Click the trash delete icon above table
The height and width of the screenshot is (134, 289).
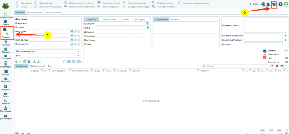coord(29,61)
